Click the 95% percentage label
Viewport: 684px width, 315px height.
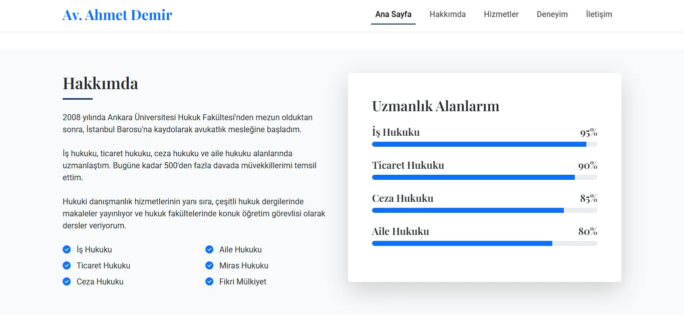coord(589,133)
